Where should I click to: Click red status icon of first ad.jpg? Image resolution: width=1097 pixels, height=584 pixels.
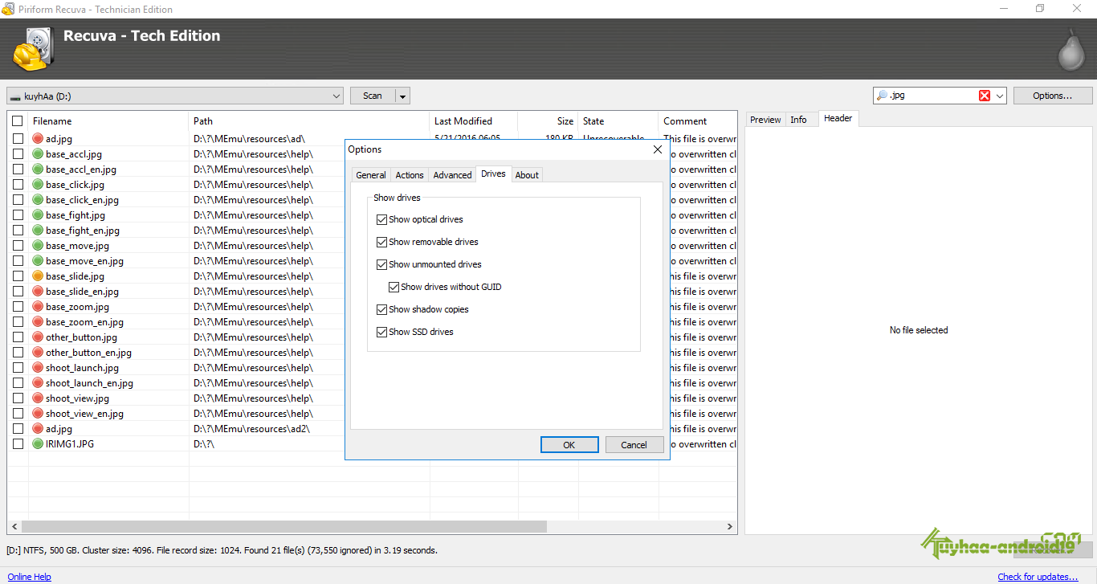pos(38,139)
